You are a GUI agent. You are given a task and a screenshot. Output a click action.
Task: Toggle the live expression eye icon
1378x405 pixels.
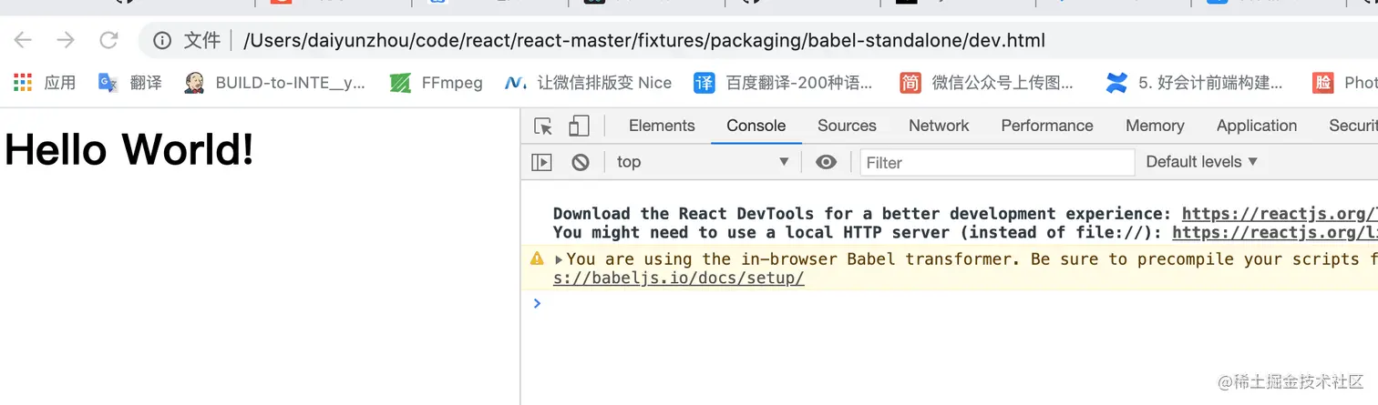(826, 162)
